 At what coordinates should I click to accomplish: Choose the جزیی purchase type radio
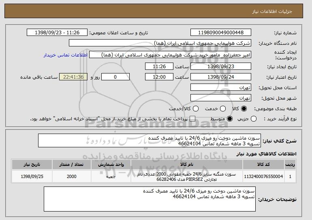click(254, 119)
